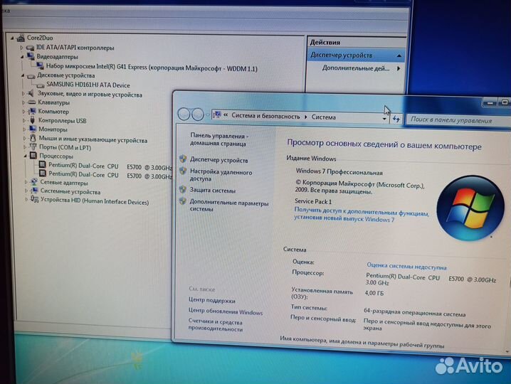Select the Системные устройства tree row text
511x384 pixels.
pos(70,192)
